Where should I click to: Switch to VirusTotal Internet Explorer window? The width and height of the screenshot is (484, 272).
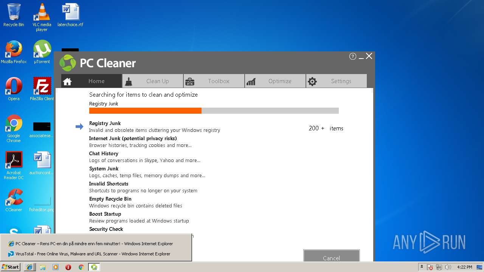pyautogui.click(x=89, y=254)
